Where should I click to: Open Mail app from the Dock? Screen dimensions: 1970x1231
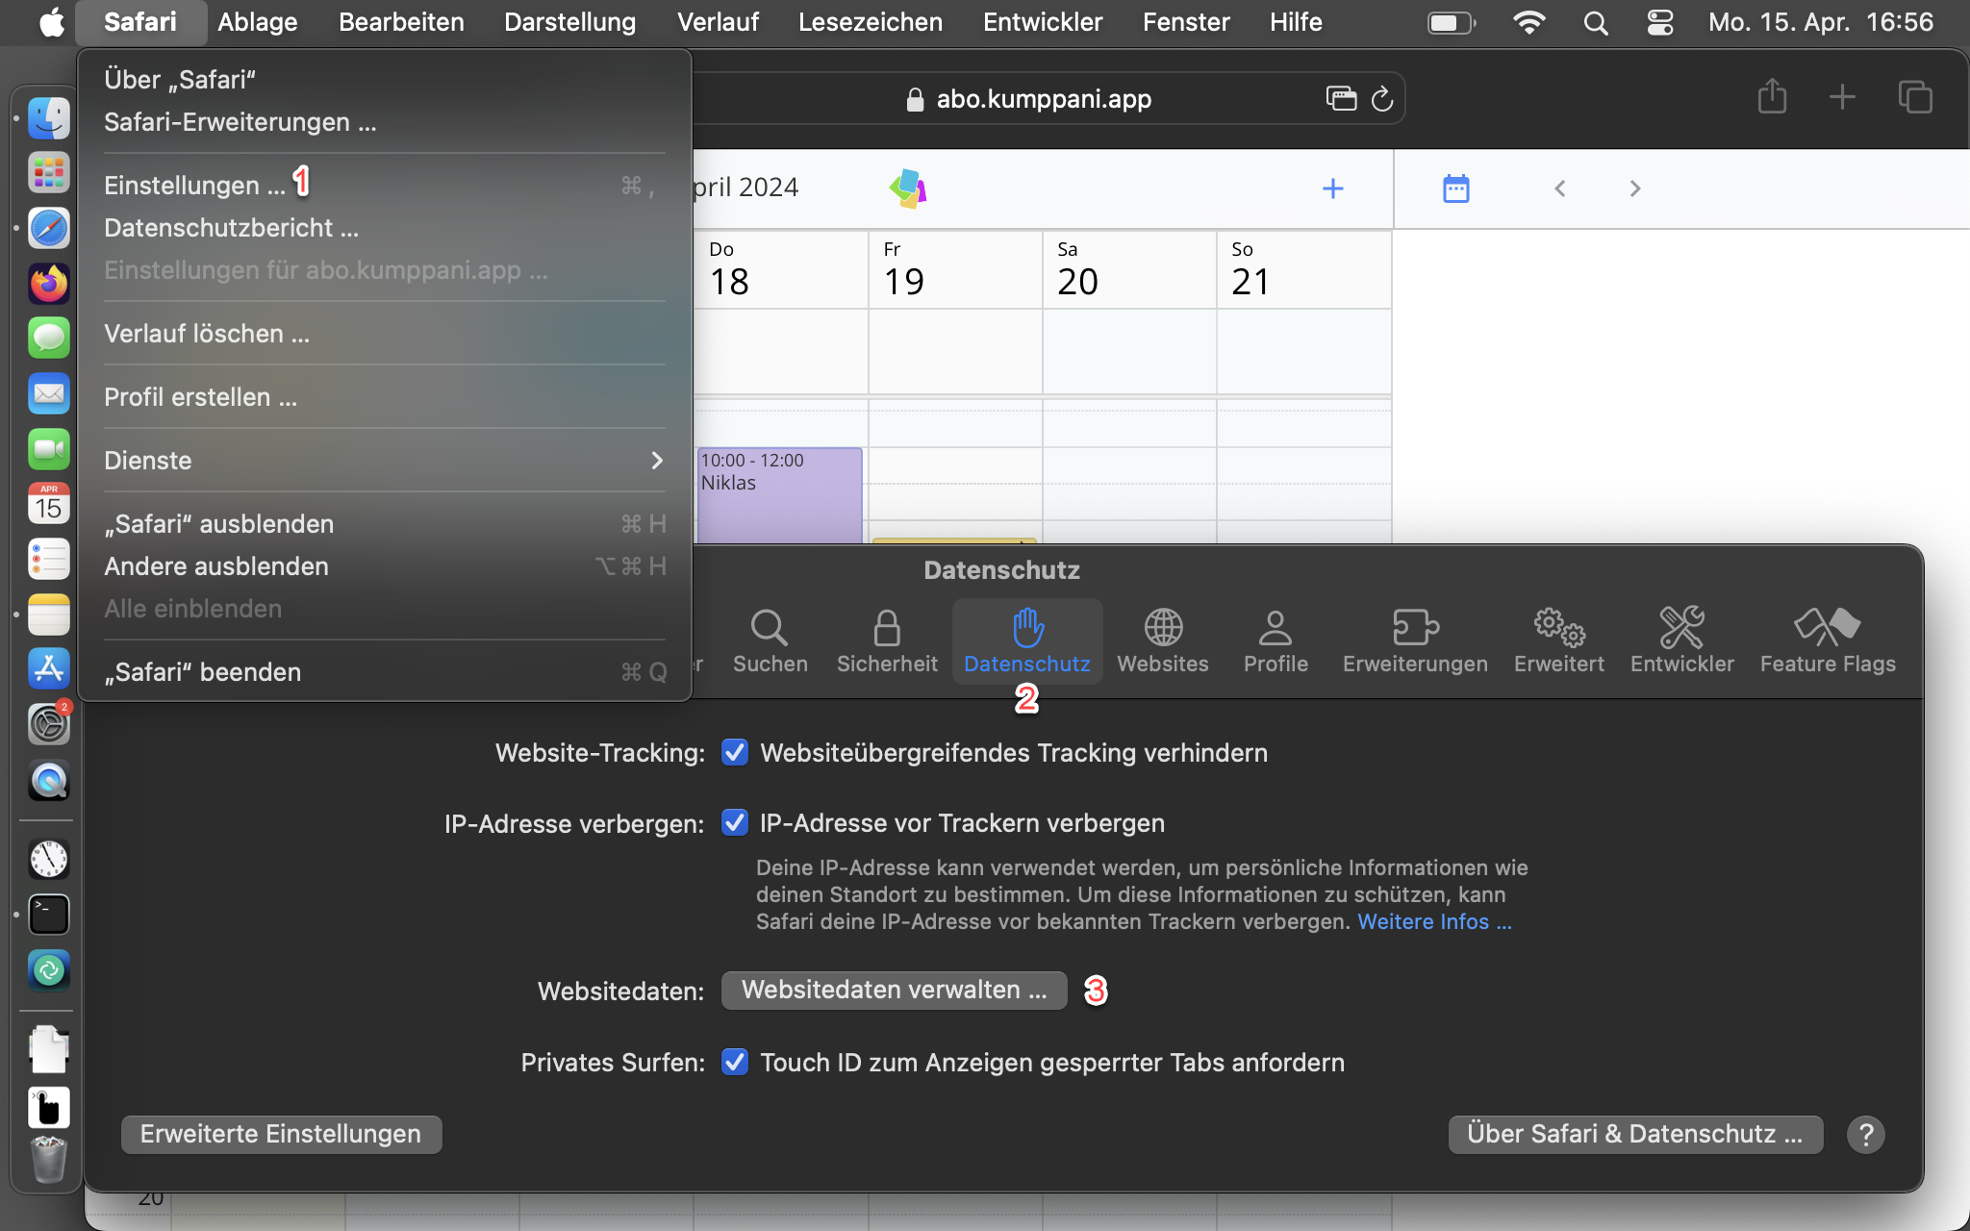pyautogui.click(x=48, y=393)
